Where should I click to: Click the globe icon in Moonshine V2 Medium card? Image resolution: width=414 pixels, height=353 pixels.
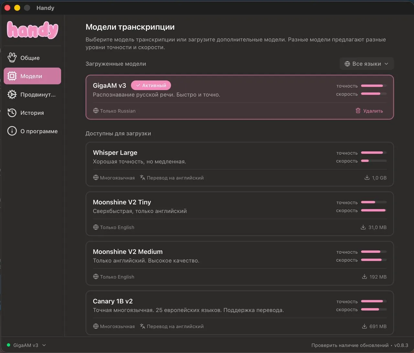tap(96, 277)
